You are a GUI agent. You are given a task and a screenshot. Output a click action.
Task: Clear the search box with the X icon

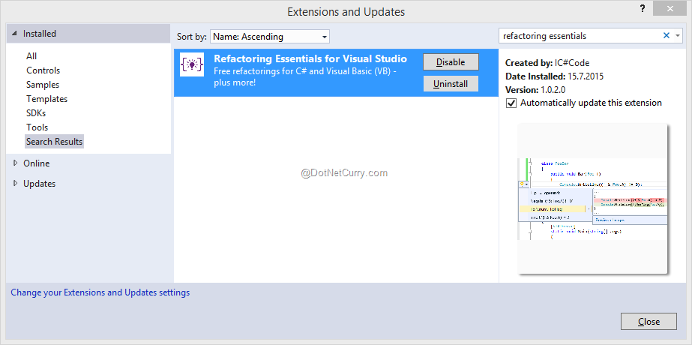[x=667, y=36]
